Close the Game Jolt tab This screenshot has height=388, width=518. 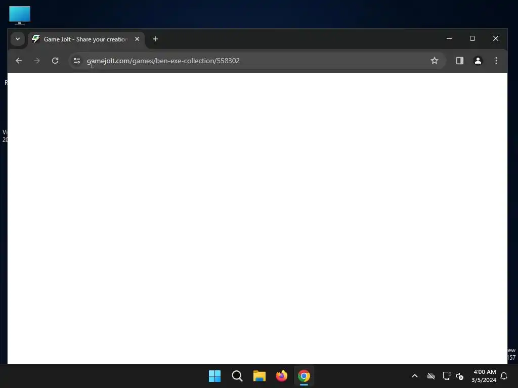point(137,39)
